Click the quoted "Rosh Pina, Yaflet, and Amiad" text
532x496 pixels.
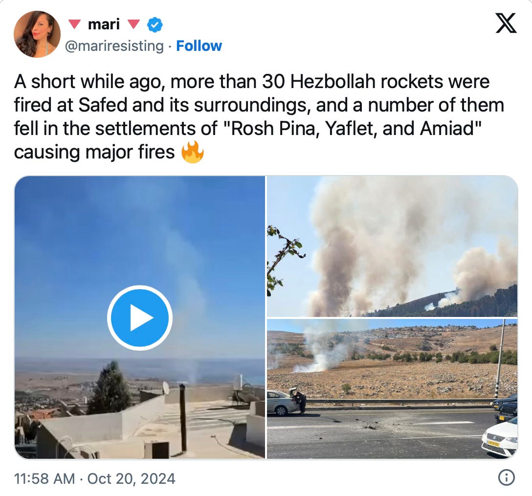pos(353,128)
